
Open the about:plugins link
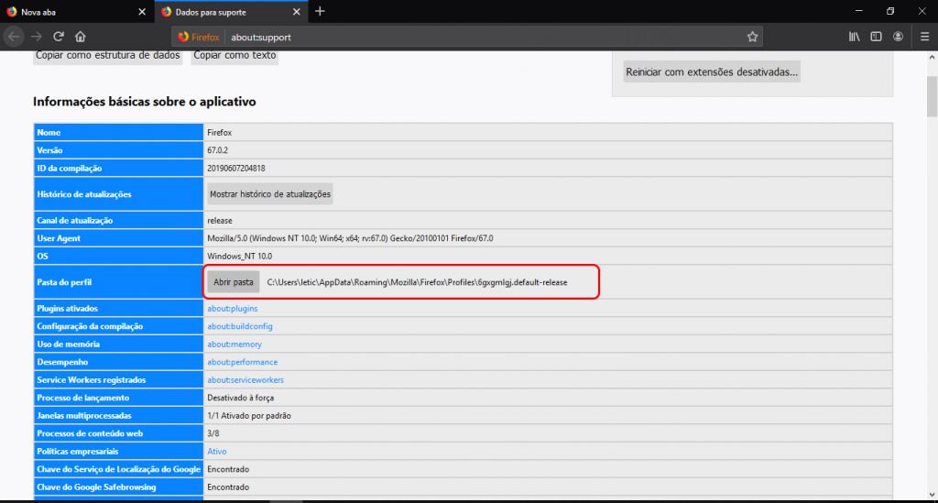[x=233, y=309]
